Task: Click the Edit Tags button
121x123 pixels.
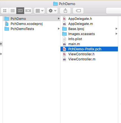Action: coord(78,11)
